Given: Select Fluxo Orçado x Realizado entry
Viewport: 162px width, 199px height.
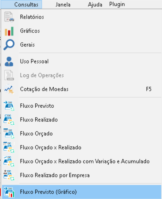Looking at the screenshot, I should pos(81,147).
